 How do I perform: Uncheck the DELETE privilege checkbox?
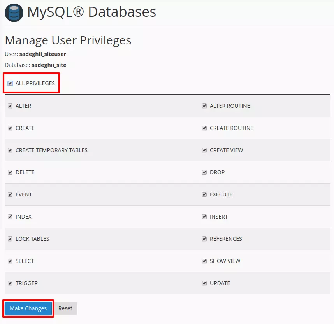click(10, 172)
